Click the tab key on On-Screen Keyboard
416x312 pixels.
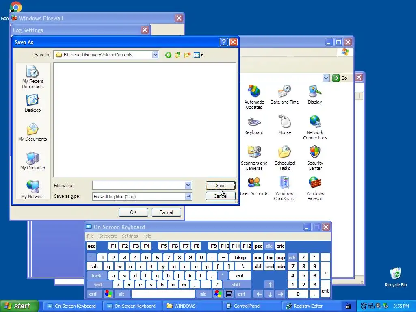click(94, 266)
